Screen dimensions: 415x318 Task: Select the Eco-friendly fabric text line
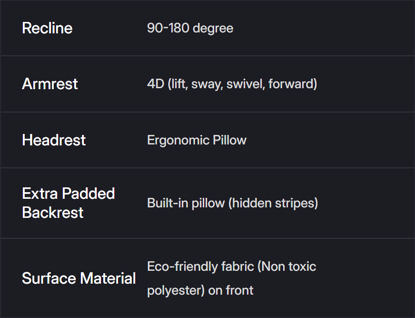231,266
